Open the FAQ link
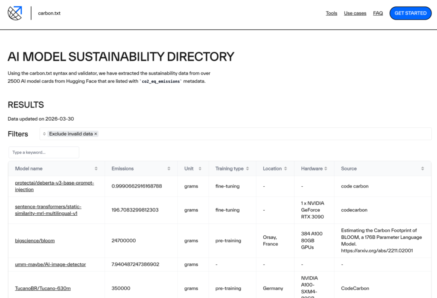 pos(378,13)
